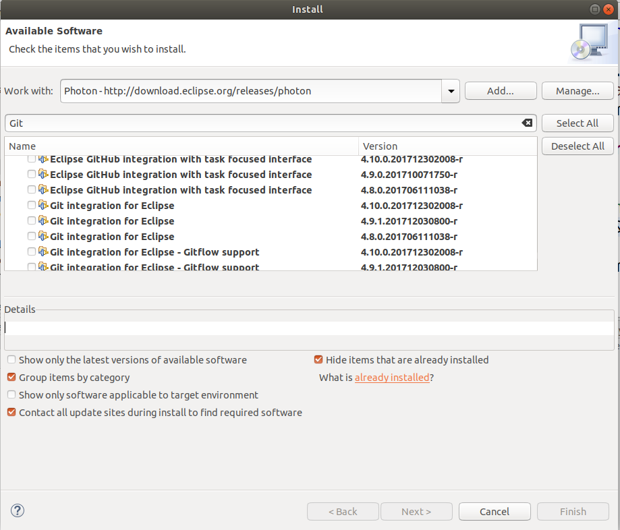Select 'Git integration for Eclipse' 4.8.0 row name

tap(112, 237)
